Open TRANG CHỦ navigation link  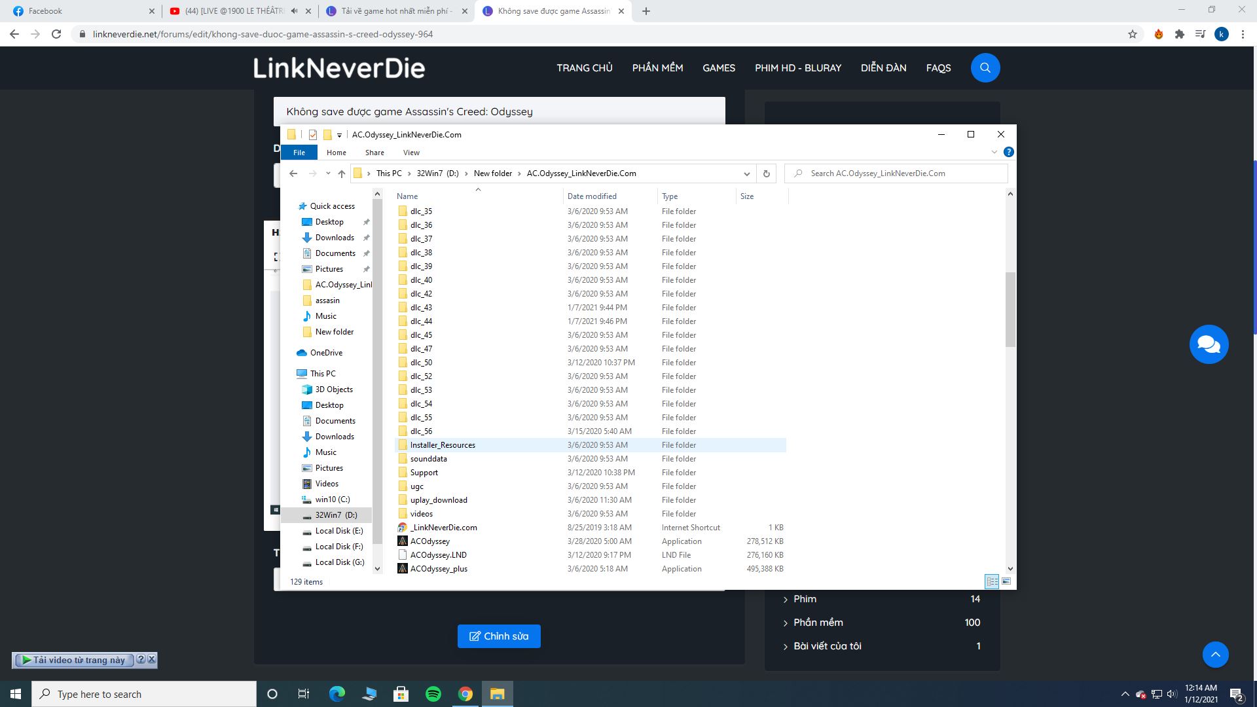585,68
